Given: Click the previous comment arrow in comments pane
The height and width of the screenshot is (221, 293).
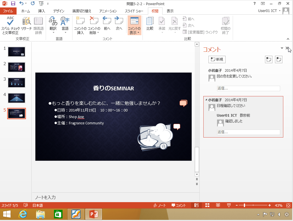Looking at the screenshot, I should point(269,59).
